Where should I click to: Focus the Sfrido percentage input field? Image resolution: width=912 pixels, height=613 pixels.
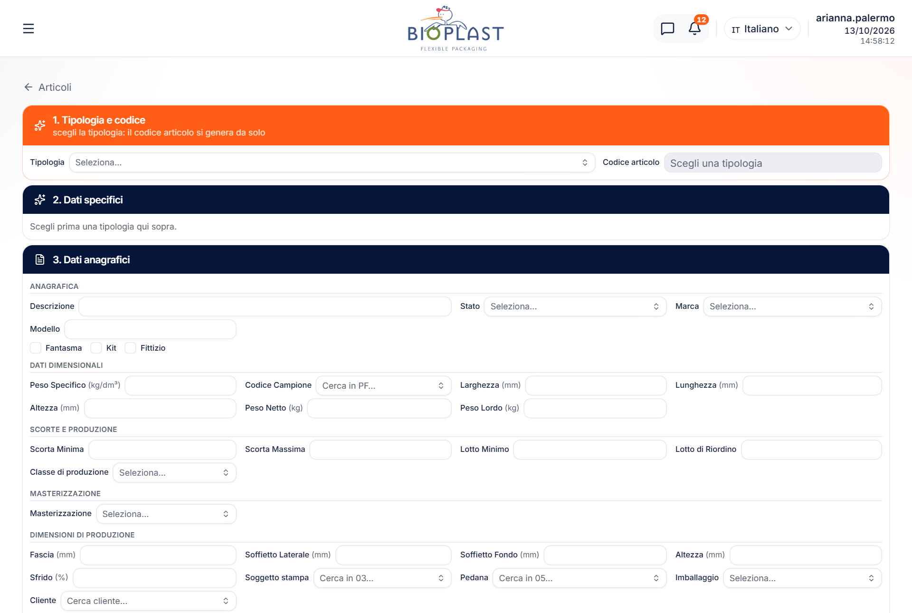click(x=154, y=578)
